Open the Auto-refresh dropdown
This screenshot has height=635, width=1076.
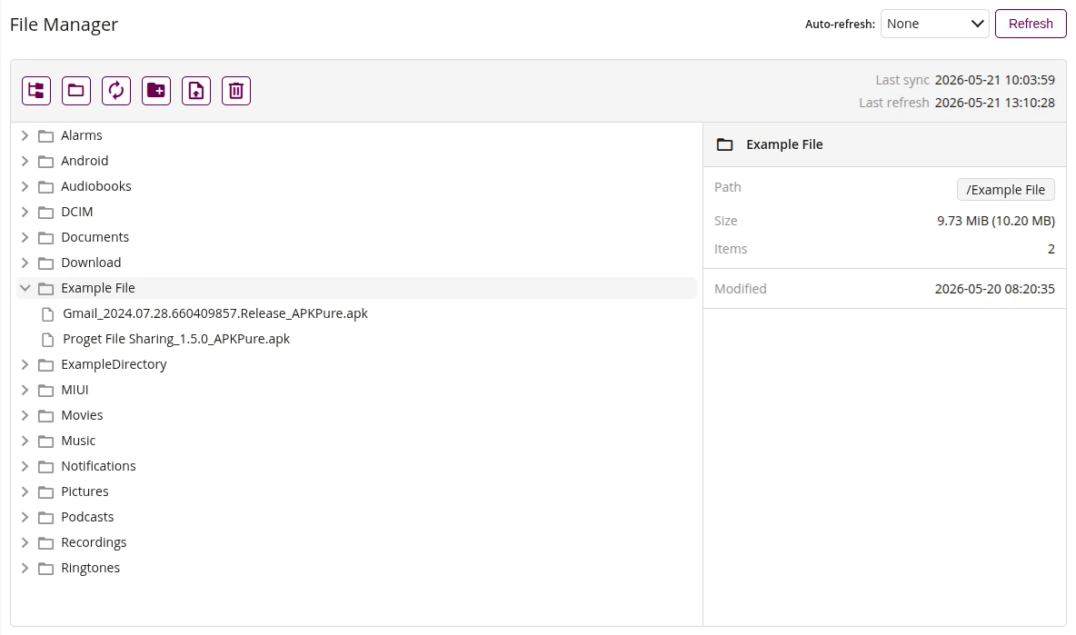934,24
